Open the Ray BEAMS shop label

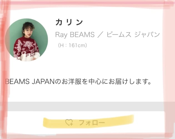tap(75, 34)
